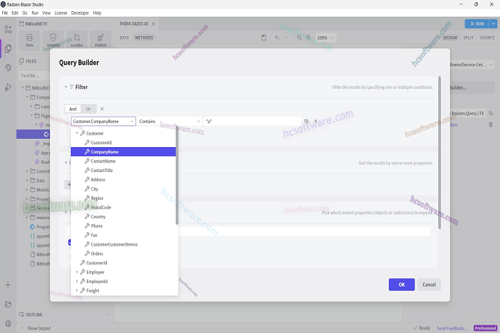
Task: Open the Publish rocket tool
Action: tap(101, 40)
